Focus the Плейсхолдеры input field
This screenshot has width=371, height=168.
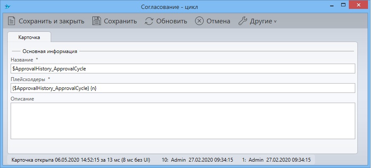[183, 88]
